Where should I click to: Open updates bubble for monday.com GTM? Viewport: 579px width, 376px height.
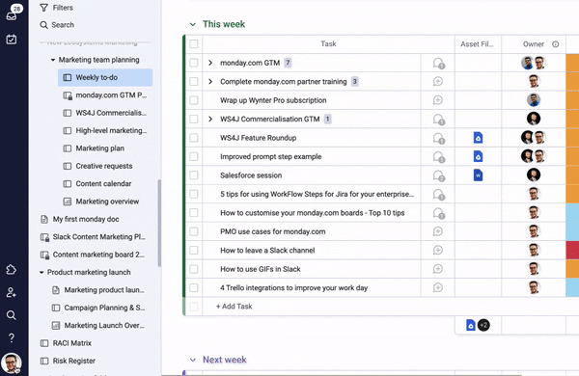[x=438, y=64]
